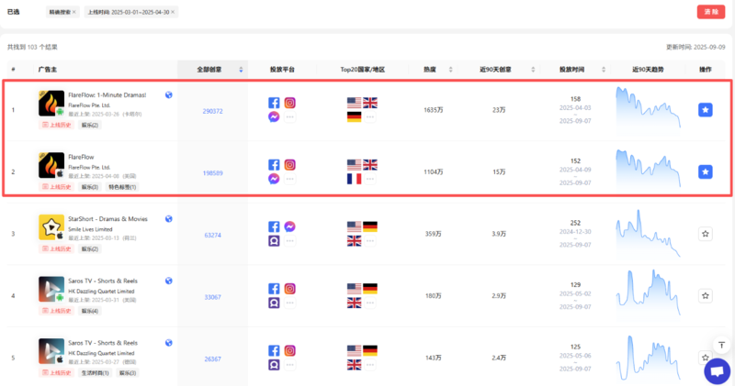
Task: Toggle the star for Saros TV with 33067 creatives
Action: [705, 296]
